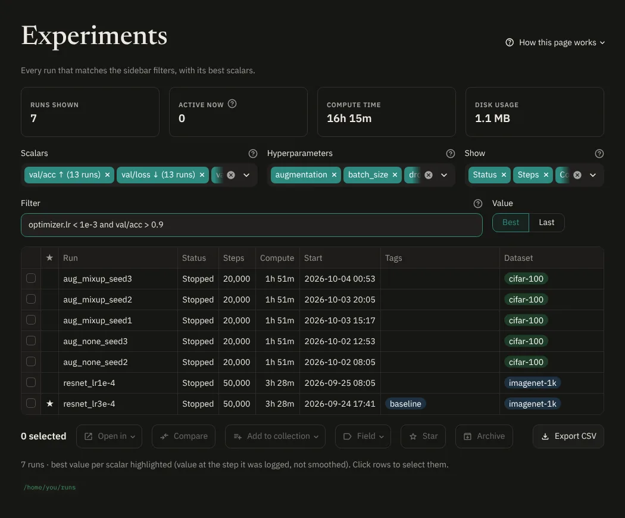The height and width of the screenshot is (518, 625).
Task: Export runs as CSV
Action: pyautogui.click(x=568, y=436)
